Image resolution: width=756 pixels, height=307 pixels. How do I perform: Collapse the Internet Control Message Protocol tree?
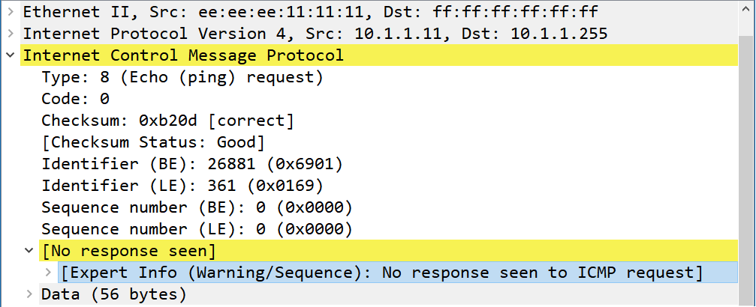click(x=10, y=55)
